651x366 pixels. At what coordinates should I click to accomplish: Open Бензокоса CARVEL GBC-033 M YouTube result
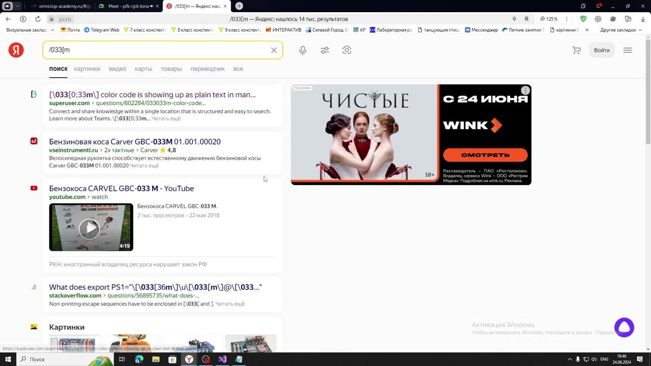click(x=122, y=188)
